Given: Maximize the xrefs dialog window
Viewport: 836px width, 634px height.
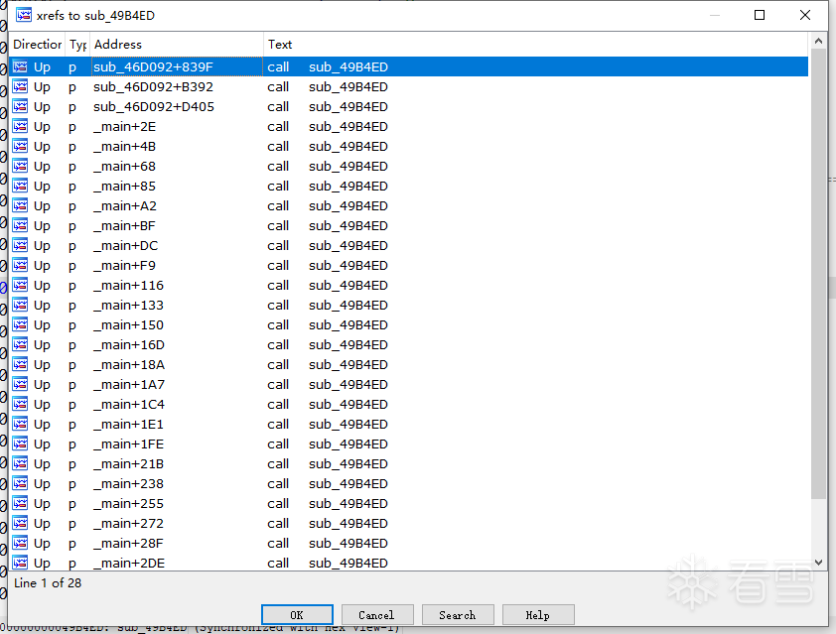Looking at the screenshot, I should coord(760,15).
